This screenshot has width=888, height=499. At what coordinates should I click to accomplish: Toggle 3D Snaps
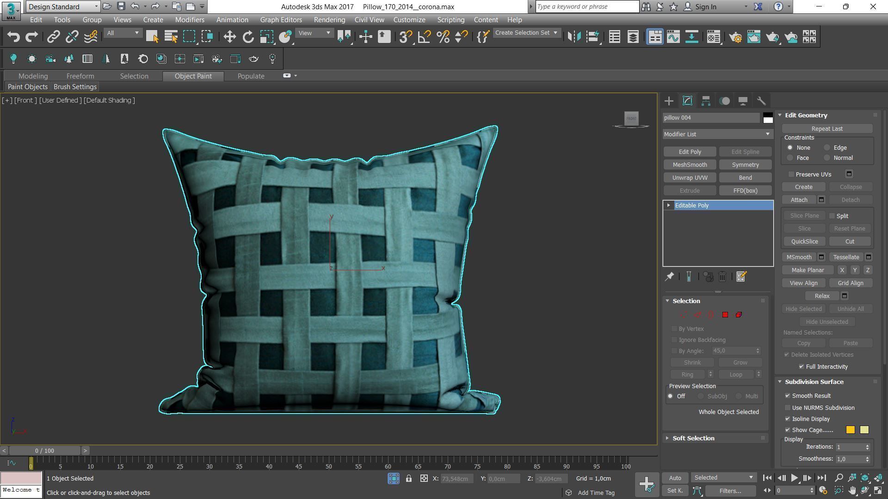406,37
